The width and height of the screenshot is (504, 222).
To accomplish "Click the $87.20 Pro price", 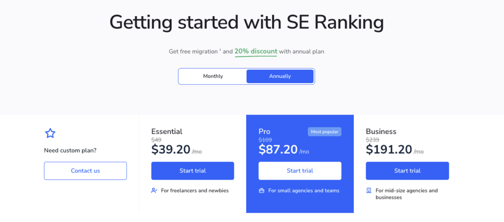I will pos(278,149).
